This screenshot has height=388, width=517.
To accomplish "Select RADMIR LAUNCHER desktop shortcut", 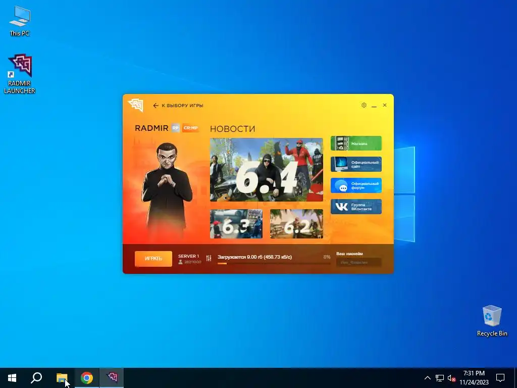I will click(x=20, y=74).
